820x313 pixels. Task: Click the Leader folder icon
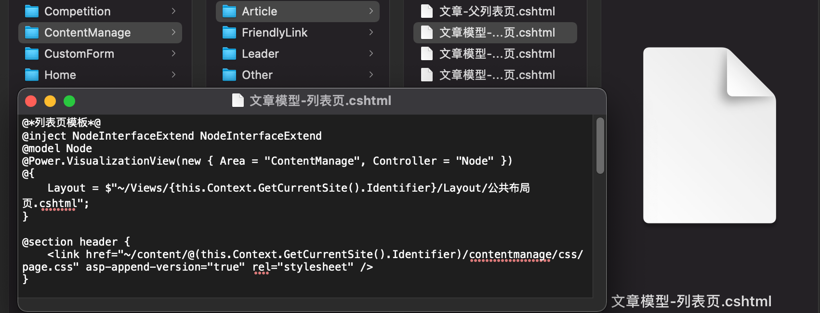point(229,53)
